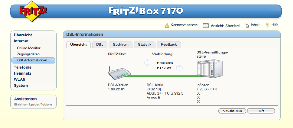The height and width of the screenshot is (128, 293).
Task: Click the Ansicht: Standard window icon
Action: click(x=206, y=26)
